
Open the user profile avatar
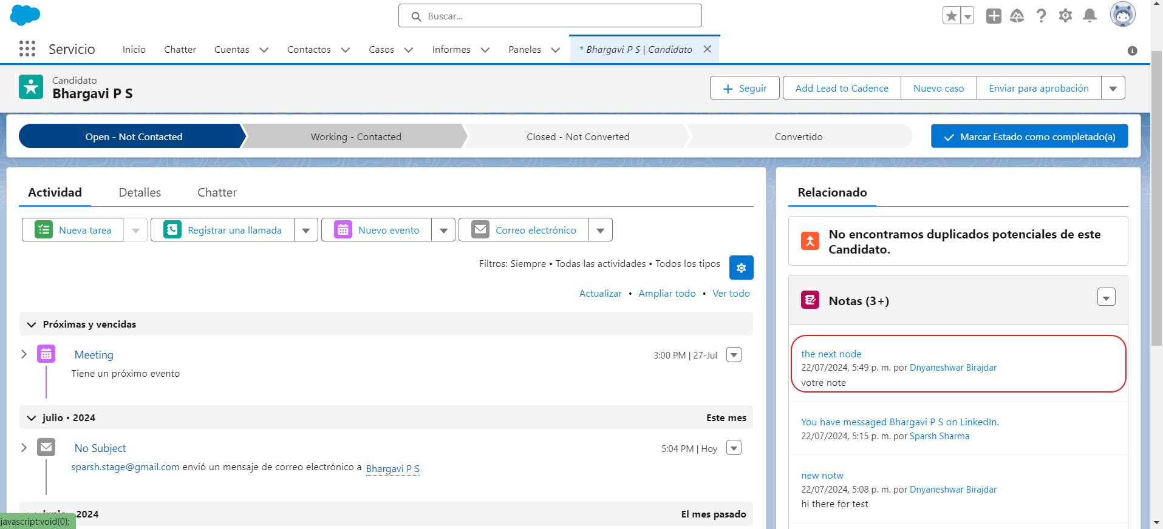[1122, 15]
